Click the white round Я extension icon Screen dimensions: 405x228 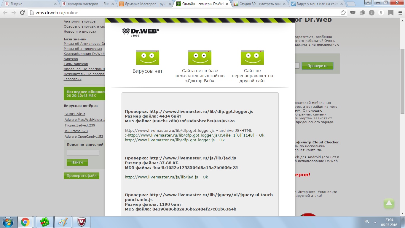(381, 13)
